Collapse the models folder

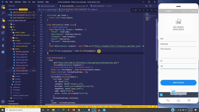(x=17, y=41)
